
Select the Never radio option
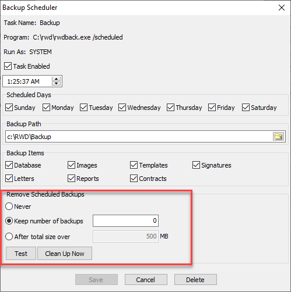[9, 206]
